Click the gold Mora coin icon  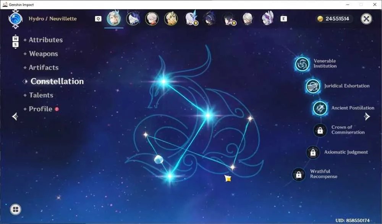[320, 19]
